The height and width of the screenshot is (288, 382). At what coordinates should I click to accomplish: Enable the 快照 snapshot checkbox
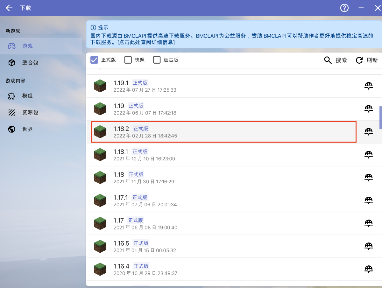128,60
